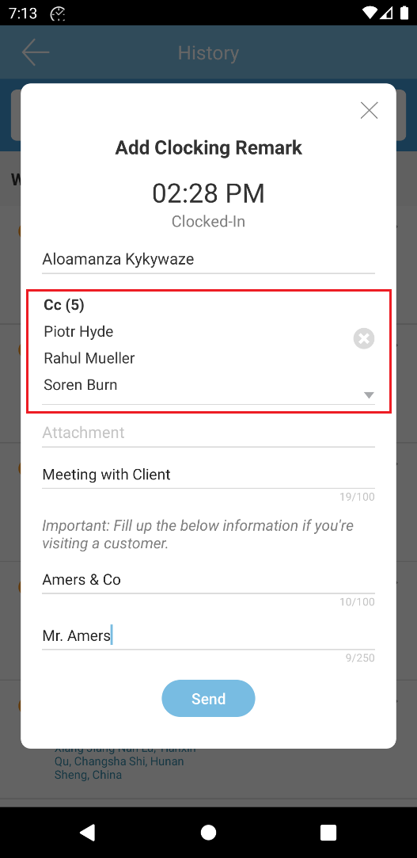
Task: Close the Add Clocking Remark dialog
Action: pyautogui.click(x=370, y=111)
